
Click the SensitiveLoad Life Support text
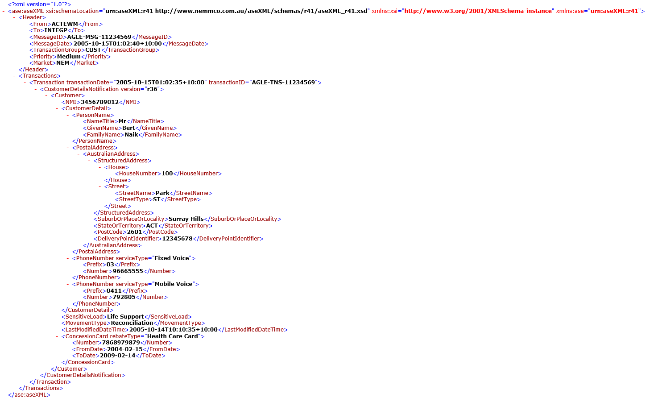pyautogui.click(x=125, y=317)
